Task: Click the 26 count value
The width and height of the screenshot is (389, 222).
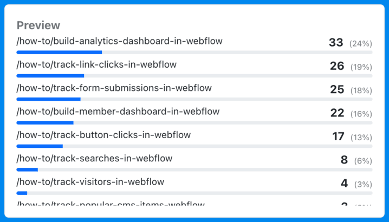Action: click(x=337, y=66)
